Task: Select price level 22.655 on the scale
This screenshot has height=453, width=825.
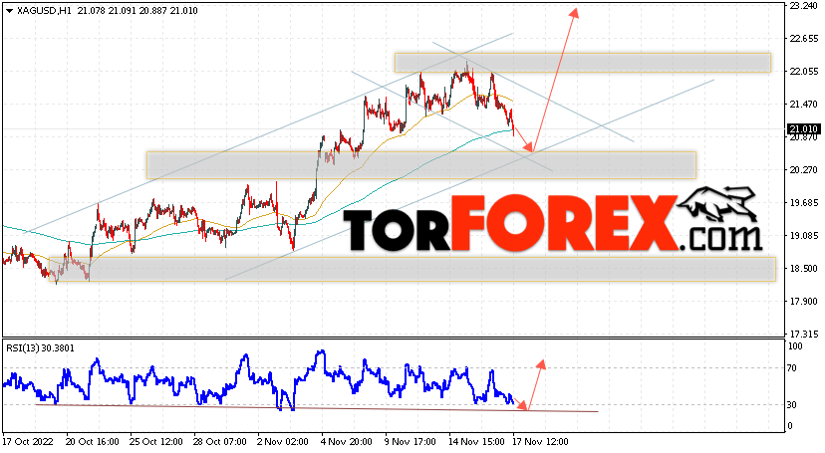Action: pyautogui.click(x=803, y=39)
